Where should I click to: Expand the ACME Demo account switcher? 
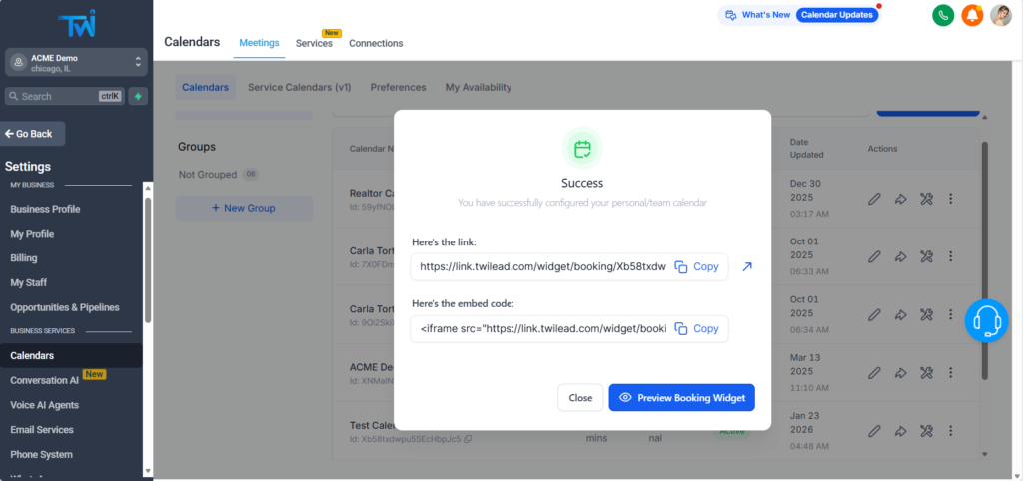point(76,63)
